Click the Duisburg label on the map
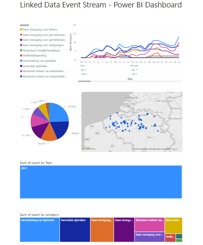 point(176,108)
